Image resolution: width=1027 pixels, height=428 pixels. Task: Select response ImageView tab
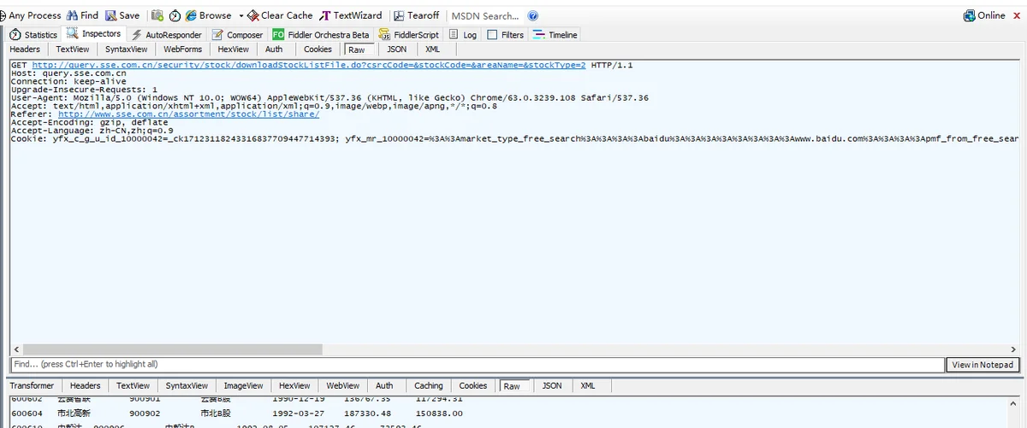(x=244, y=386)
